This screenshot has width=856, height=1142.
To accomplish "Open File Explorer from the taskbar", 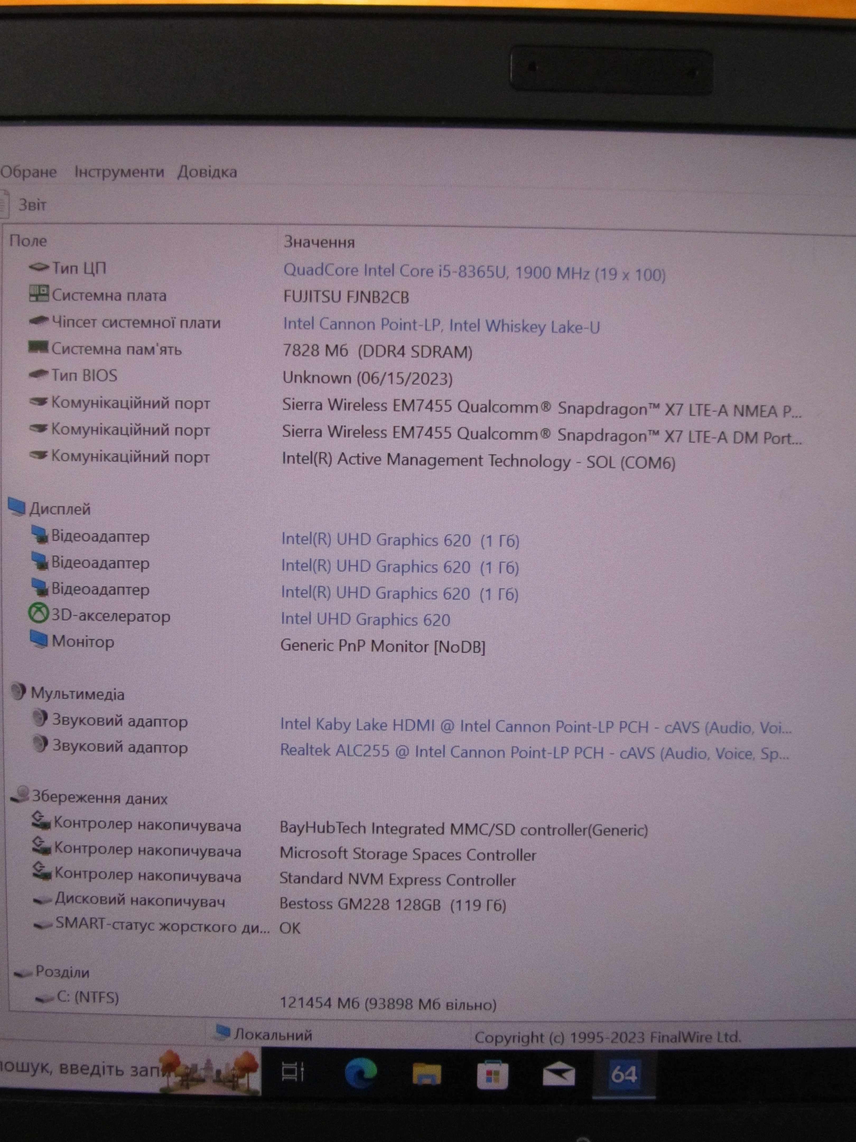I will (427, 1075).
